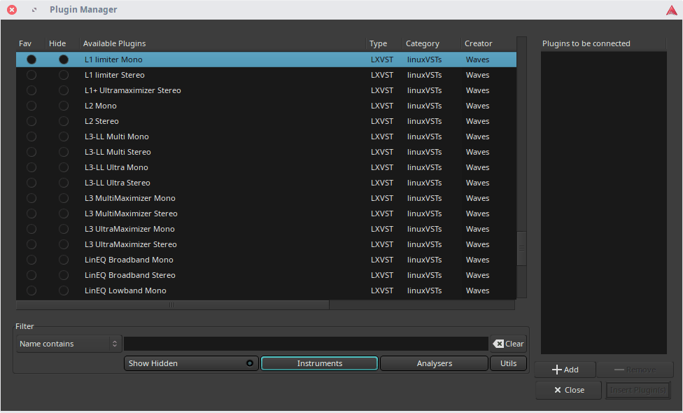683x413 pixels.
Task: Click Waves creator cell of L2 Stereo
Action: click(477, 121)
